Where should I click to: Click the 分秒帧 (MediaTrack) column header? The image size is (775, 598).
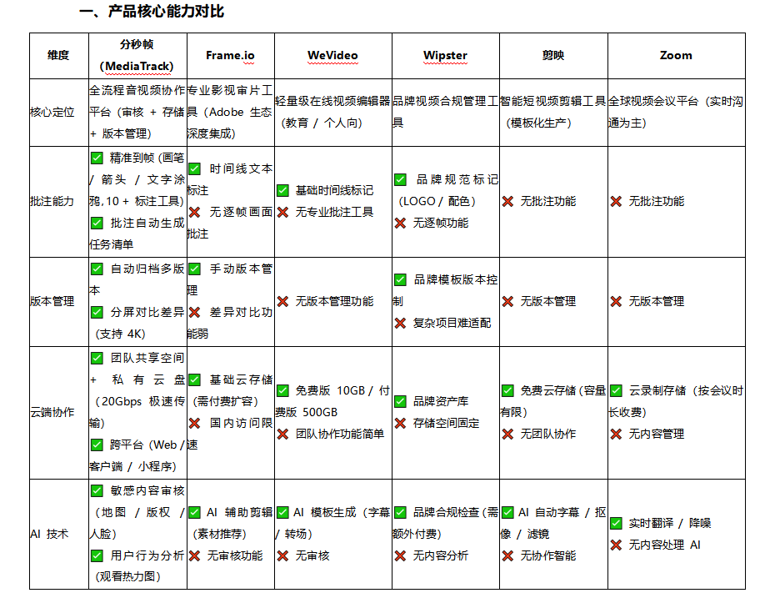click(x=137, y=55)
